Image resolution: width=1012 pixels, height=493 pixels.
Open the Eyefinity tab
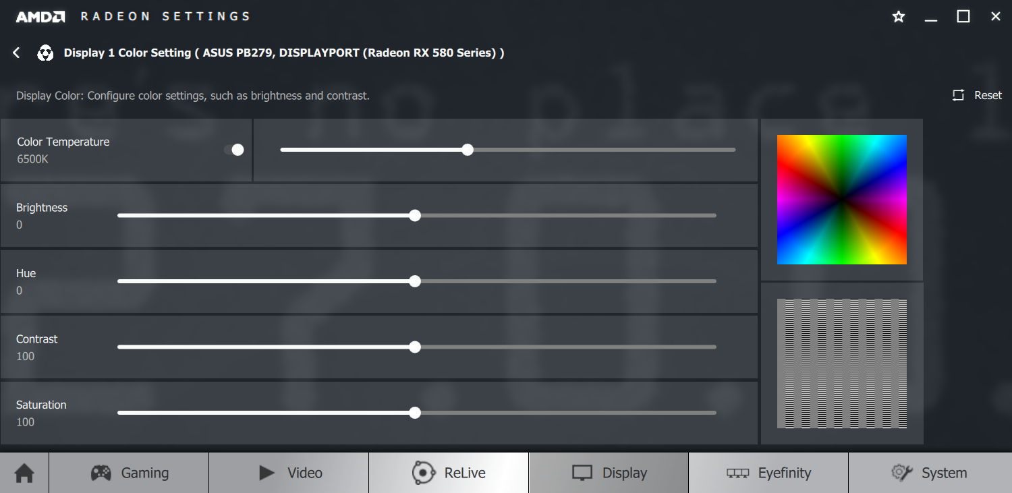coord(768,473)
